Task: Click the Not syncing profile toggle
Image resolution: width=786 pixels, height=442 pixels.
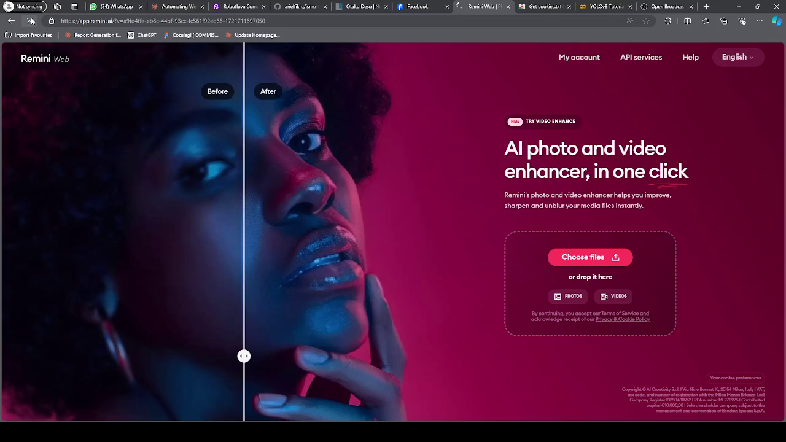Action: [25, 7]
